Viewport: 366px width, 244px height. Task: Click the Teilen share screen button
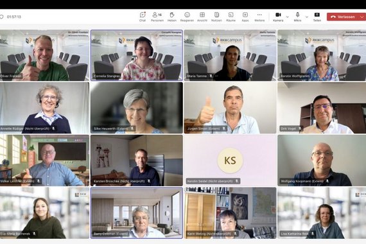point(317,17)
